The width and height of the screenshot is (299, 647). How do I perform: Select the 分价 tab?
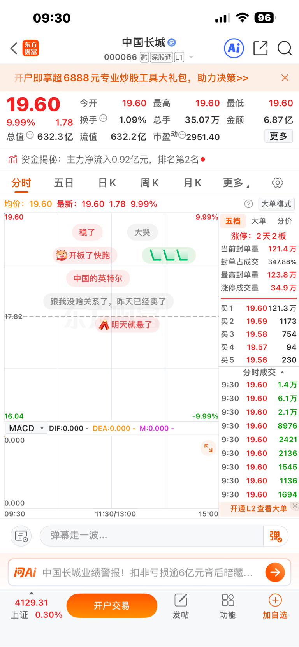click(284, 221)
